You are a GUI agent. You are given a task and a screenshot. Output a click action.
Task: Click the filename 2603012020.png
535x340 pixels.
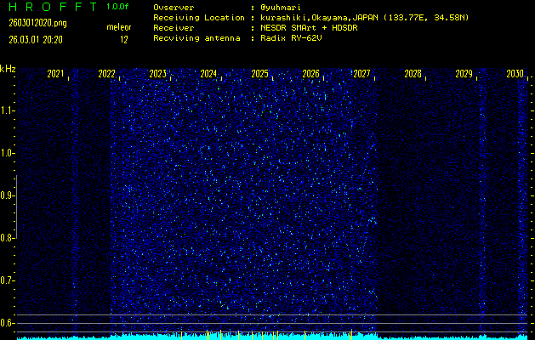38,24
